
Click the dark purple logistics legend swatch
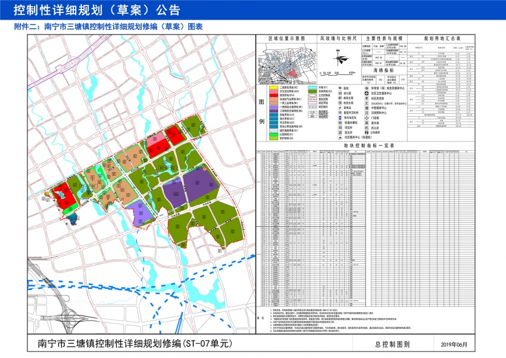[274, 111]
